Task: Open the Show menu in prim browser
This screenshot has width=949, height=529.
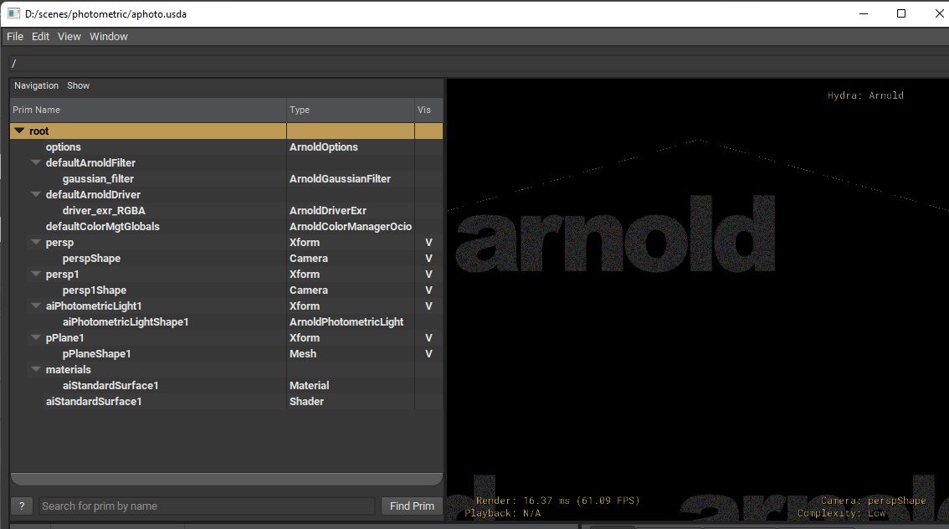Action: (78, 85)
